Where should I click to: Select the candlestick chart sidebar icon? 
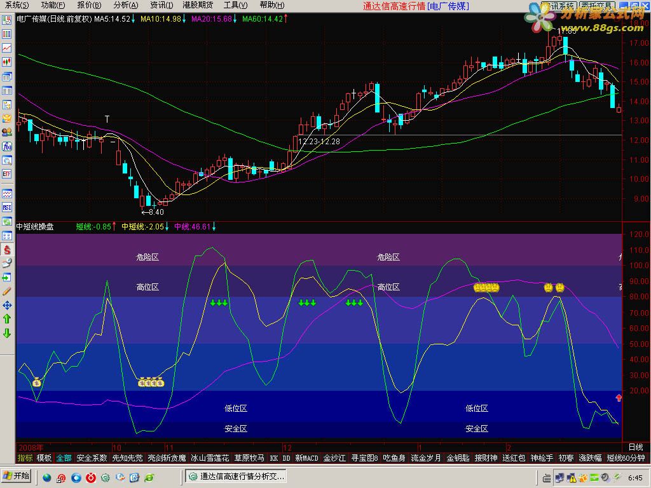pyautogui.click(x=6, y=62)
